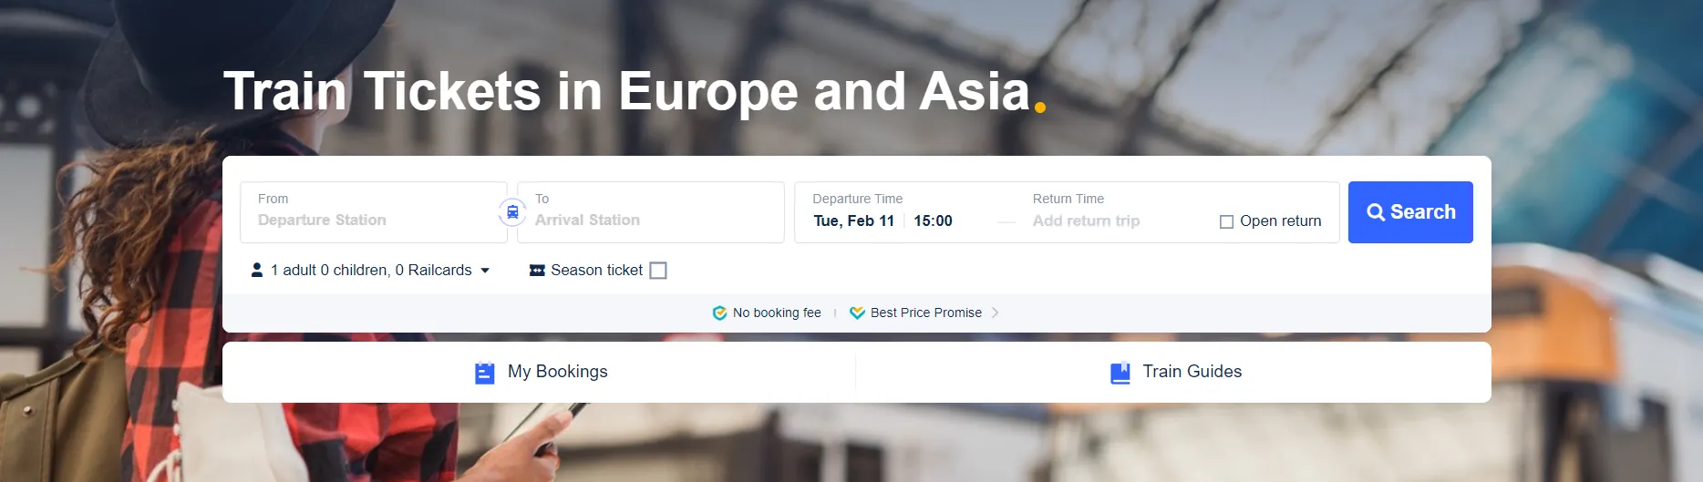This screenshot has width=1703, height=482.
Task: Tick the Season ticket checkbox
Action: 658,271
